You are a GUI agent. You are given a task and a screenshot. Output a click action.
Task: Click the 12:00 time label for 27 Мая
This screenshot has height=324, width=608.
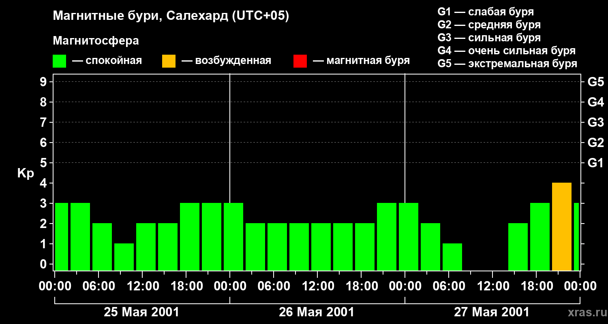pyautogui.click(x=492, y=286)
